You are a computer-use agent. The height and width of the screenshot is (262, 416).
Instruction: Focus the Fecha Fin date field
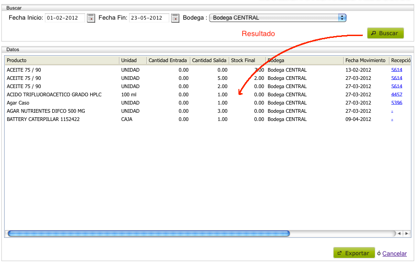(x=149, y=18)
